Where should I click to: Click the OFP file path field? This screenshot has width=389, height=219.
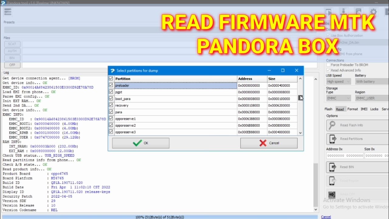[169, 65]
